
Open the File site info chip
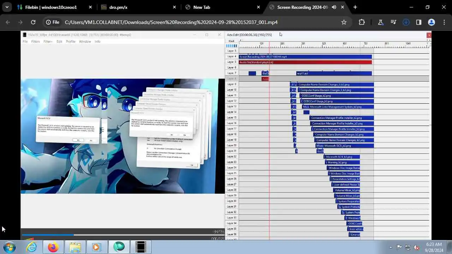click(x=53, y=22)
